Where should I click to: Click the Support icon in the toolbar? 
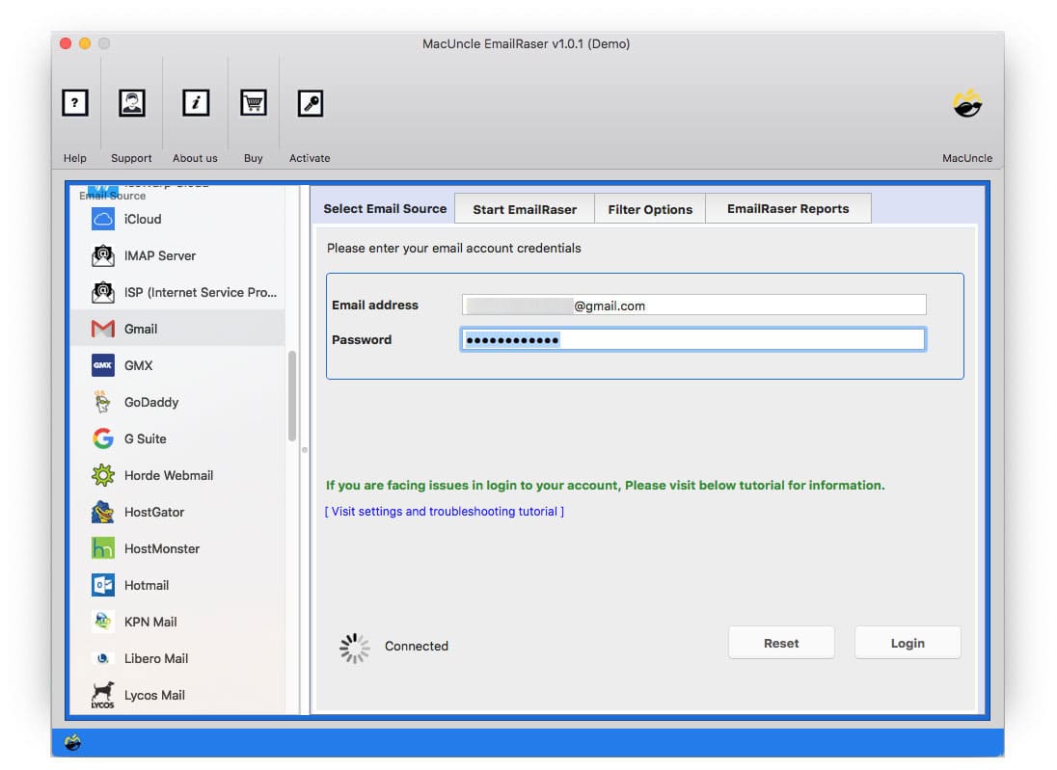(131, 102)
